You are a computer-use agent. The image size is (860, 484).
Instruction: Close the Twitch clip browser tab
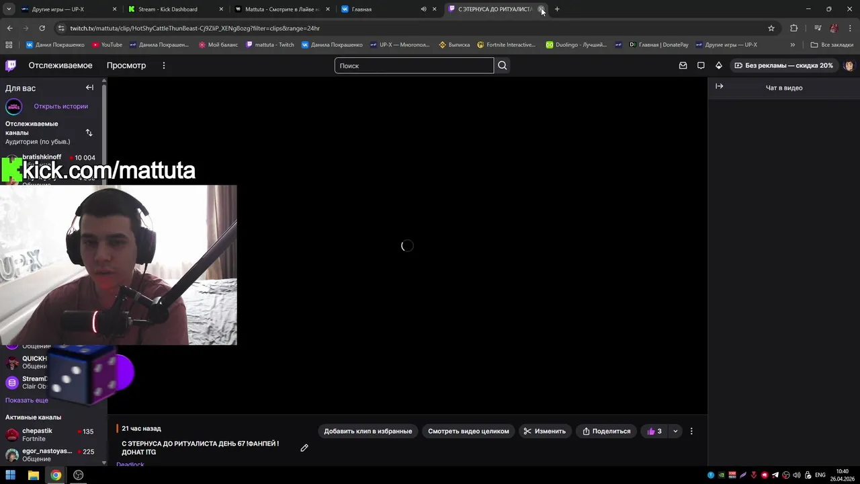tap(542, 9)
